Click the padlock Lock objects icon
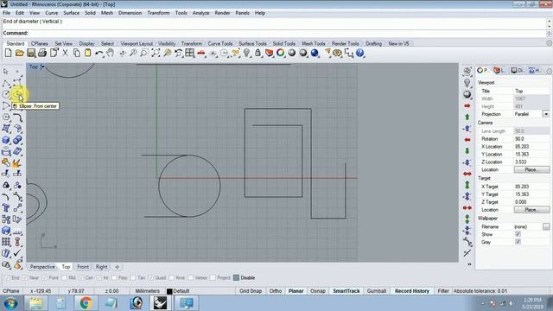553x311 pixels. [x=257, y=54]
